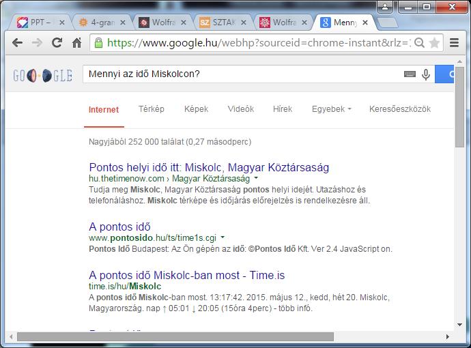
Task: Start voice search with microphone icon
Action: tap(426, 74)
